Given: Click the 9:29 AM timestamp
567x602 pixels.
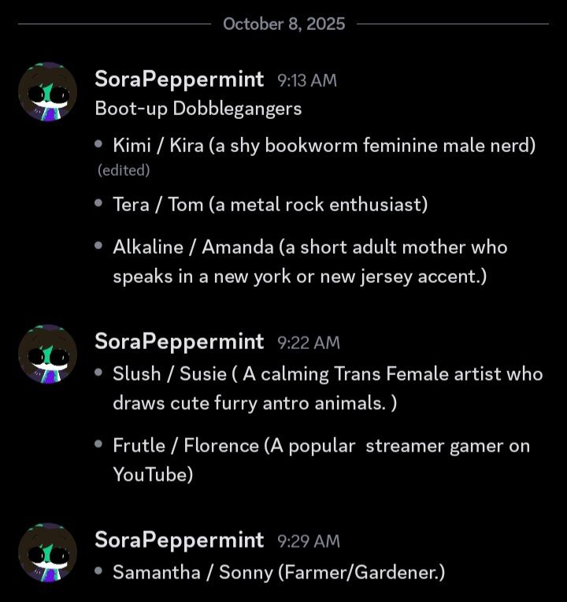Looking at the screenshot, I should [309, 541].
